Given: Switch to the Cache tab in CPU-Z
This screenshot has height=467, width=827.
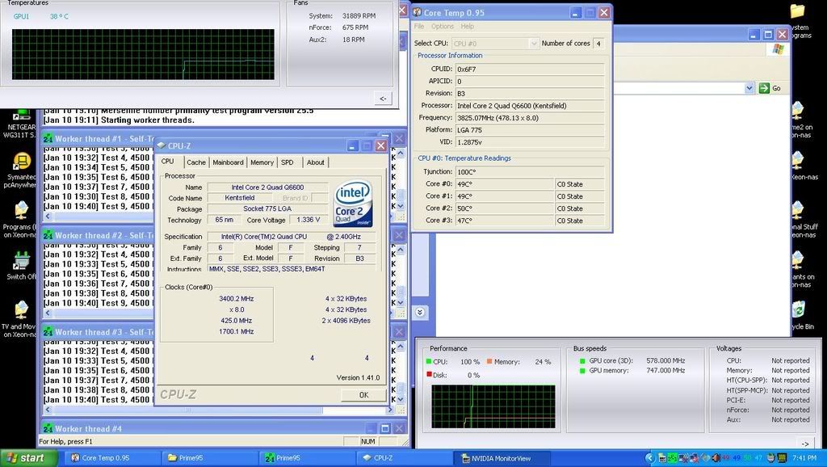Looking at the screenshot, I should [196, 162].
